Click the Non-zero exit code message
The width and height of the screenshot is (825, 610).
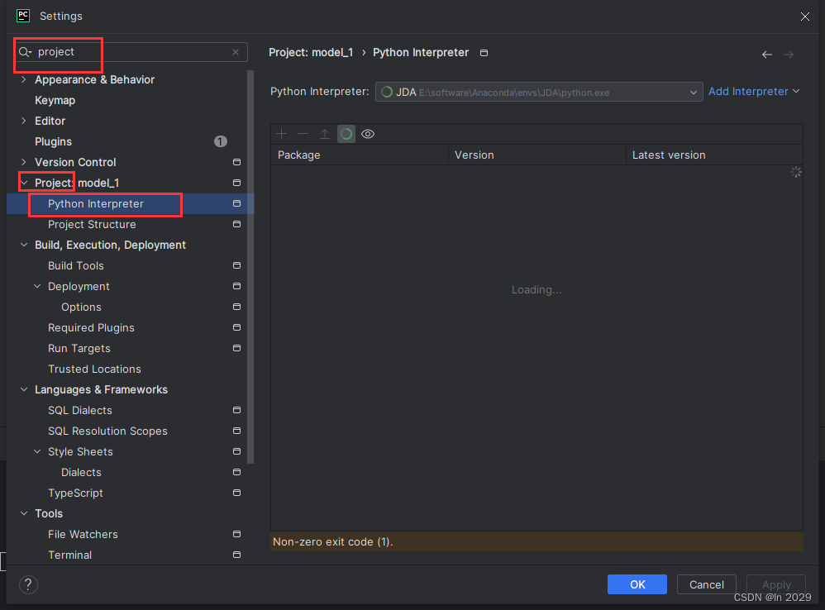(x=332, y=541)
